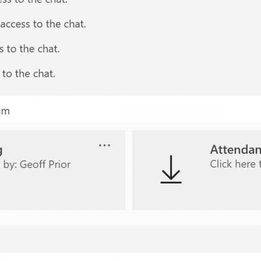Screen dimensions: 261x261
Task: Click the white footer area beneath the cards
Action: click(130, 218)
